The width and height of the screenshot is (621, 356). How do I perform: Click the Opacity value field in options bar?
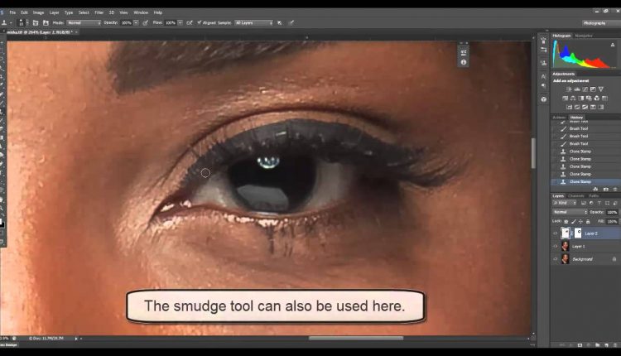pyautogui.click(x=127, y=23)
